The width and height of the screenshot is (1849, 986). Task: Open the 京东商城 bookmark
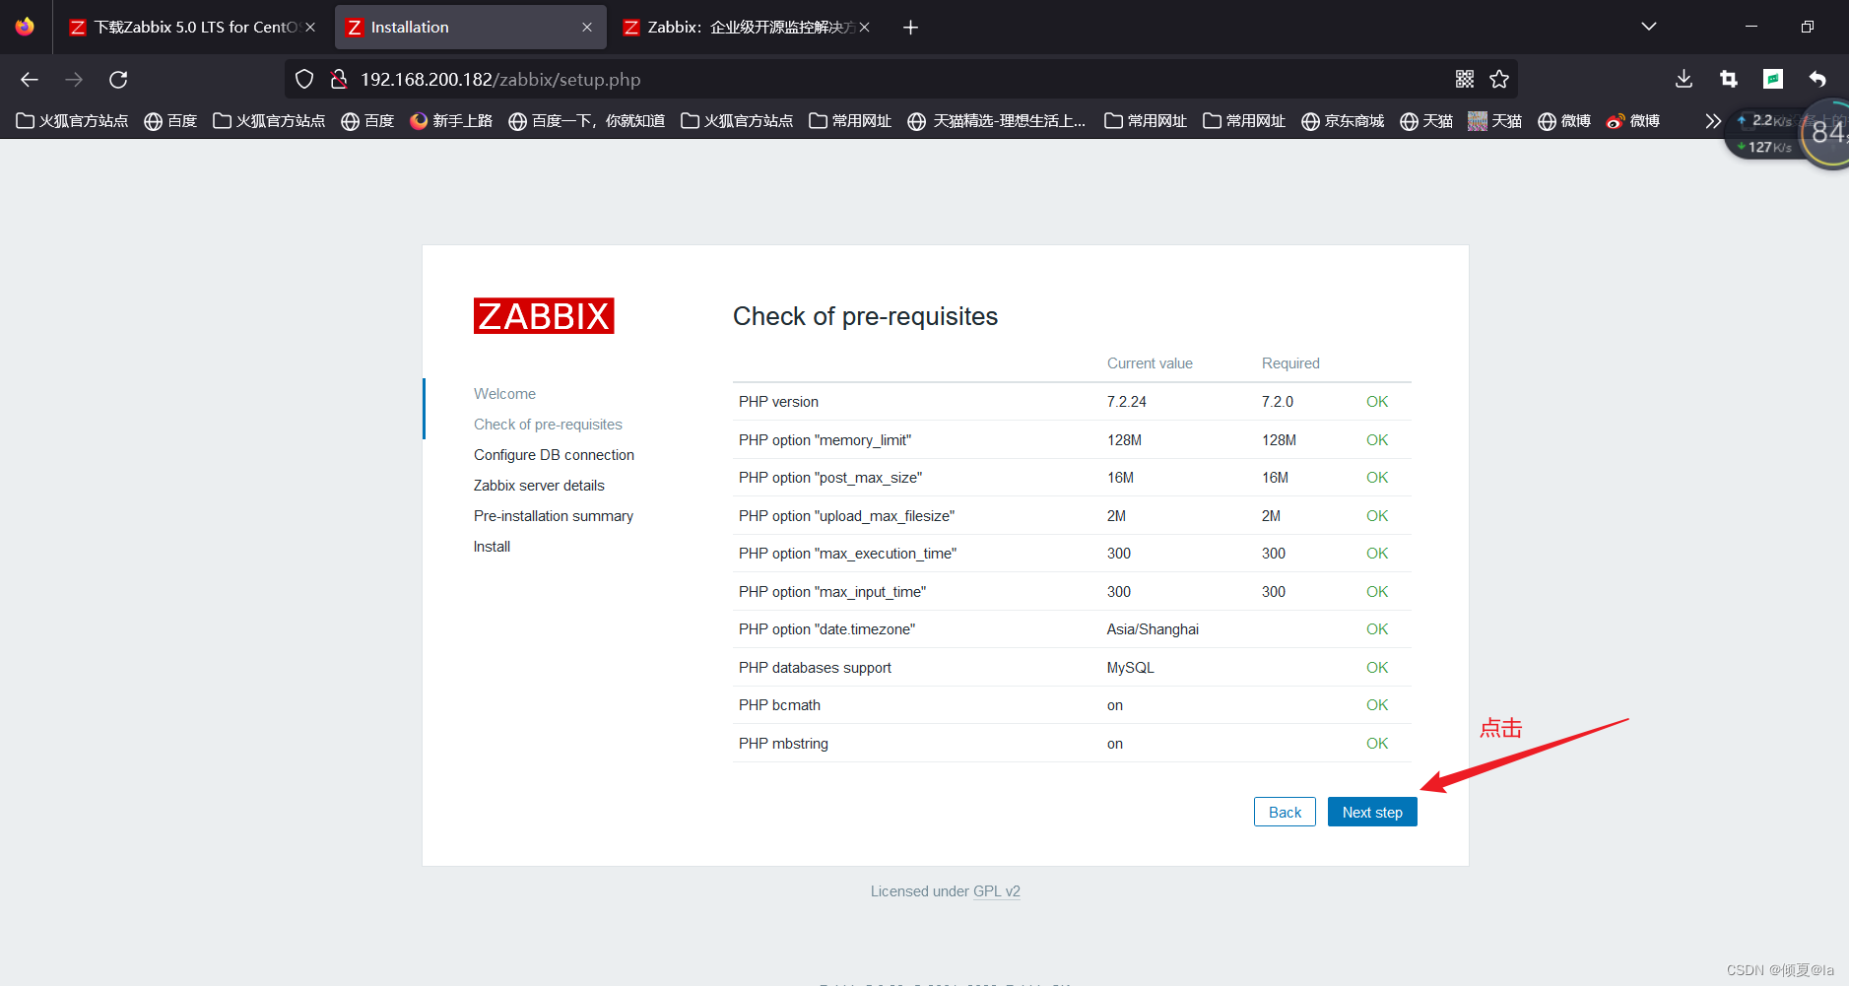1343,121
